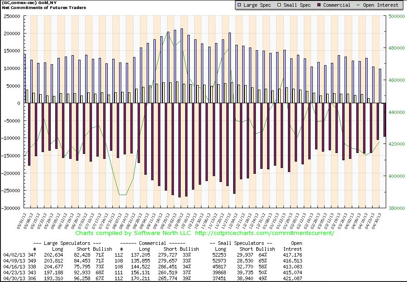Image resolution: width=407 pixels, height=282 pixels.
Task: Click the left axis label 100000
Action: 12,68
